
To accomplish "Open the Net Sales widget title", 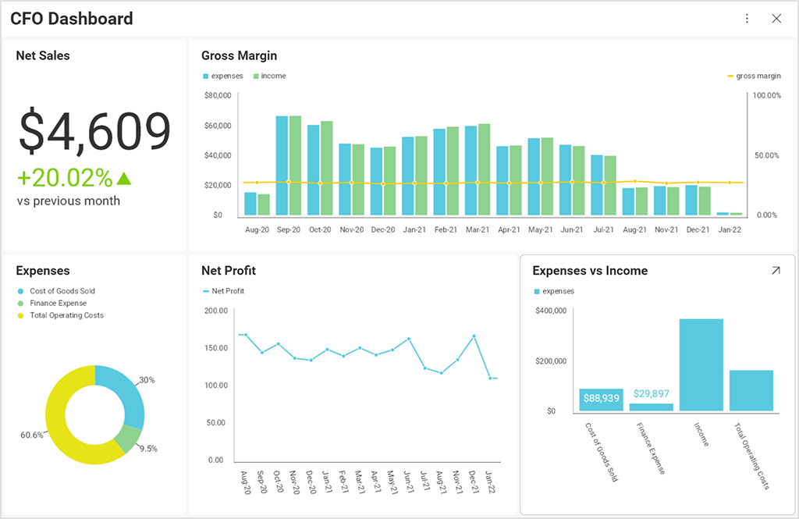I will coord(43,55).
